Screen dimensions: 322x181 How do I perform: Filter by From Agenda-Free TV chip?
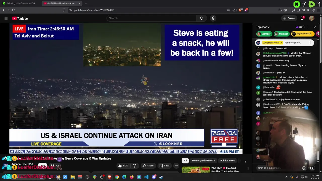204,161
